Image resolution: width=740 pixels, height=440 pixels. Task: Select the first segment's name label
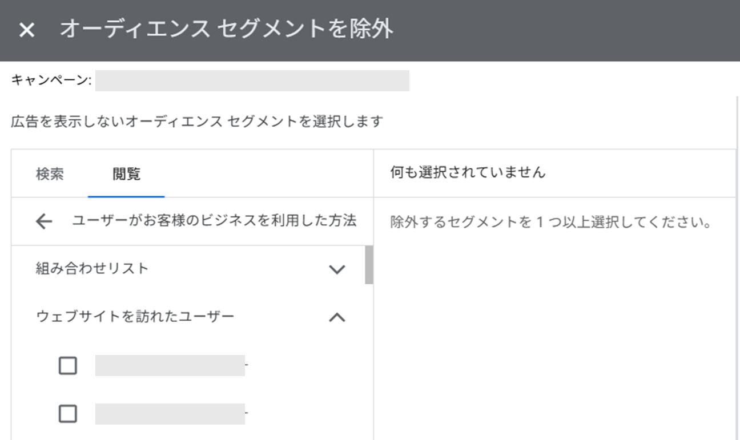tap(170, 365)
